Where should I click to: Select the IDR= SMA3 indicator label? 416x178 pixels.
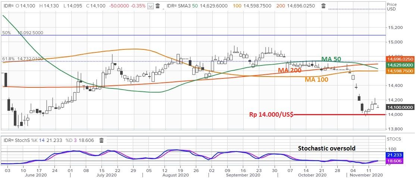click(179, 6)
